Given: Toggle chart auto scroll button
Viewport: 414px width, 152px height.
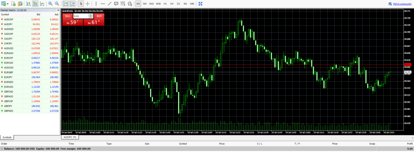Looking at the screenshot, I should point(66,4).
